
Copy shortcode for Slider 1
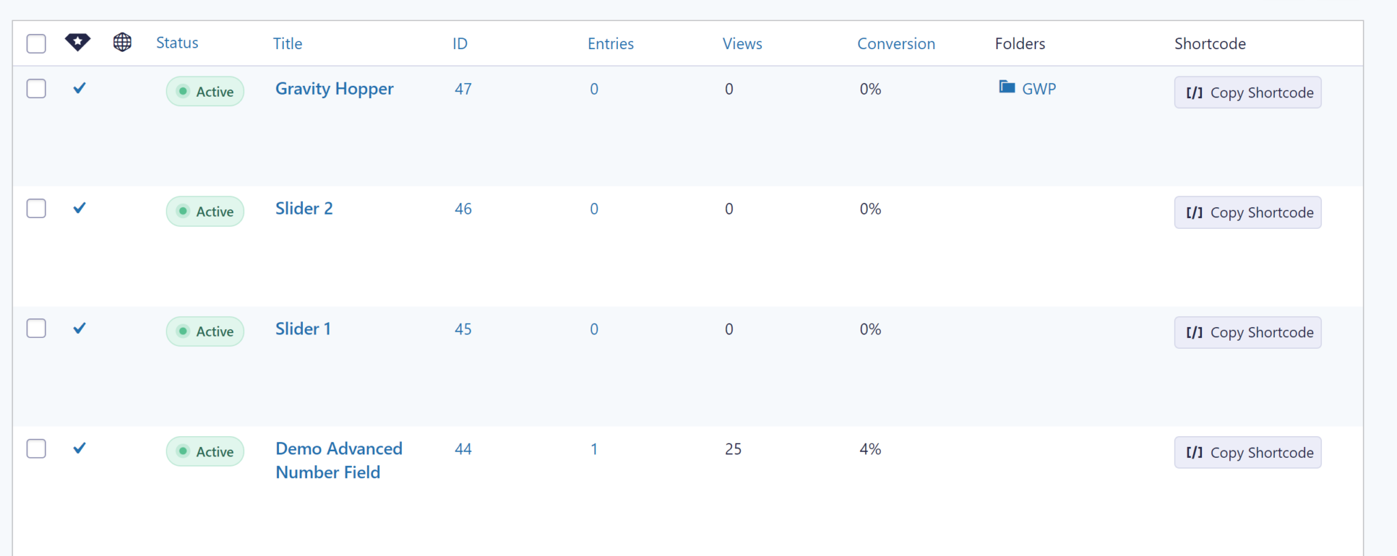coord(1248,332)
